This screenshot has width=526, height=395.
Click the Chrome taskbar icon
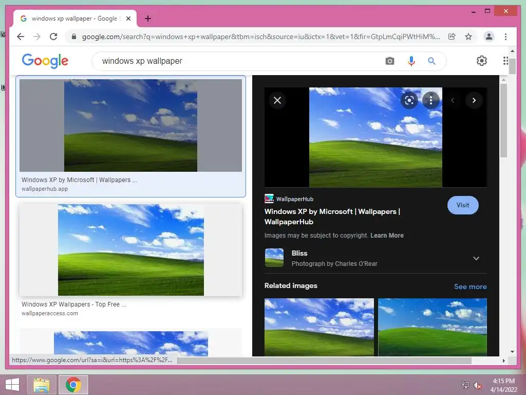coord(73,385)
